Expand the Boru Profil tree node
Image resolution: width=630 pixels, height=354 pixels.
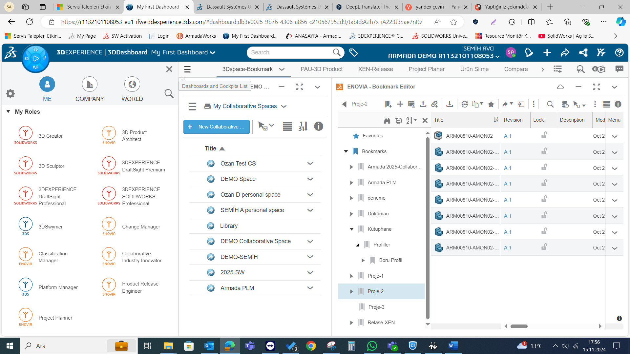pos(363,260)
